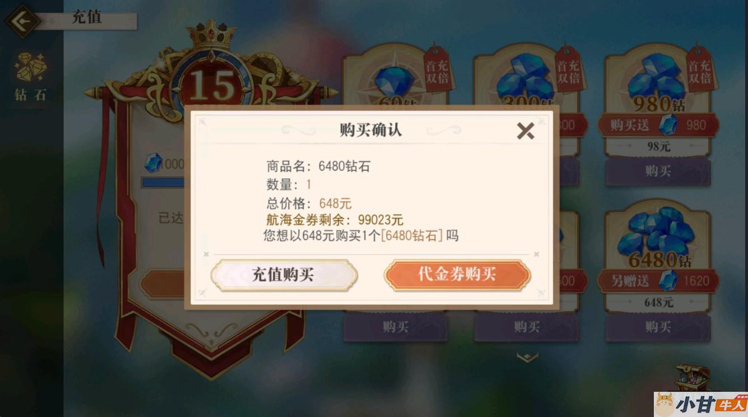Viewport: 748px width, 417px height.
Task: Buy the 648元 pack via 购买
Action: click(658, 327)
